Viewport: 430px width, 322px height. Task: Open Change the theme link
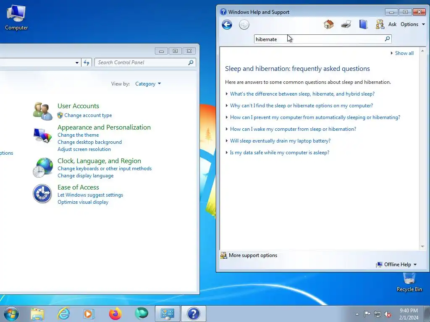click(78, 135)
